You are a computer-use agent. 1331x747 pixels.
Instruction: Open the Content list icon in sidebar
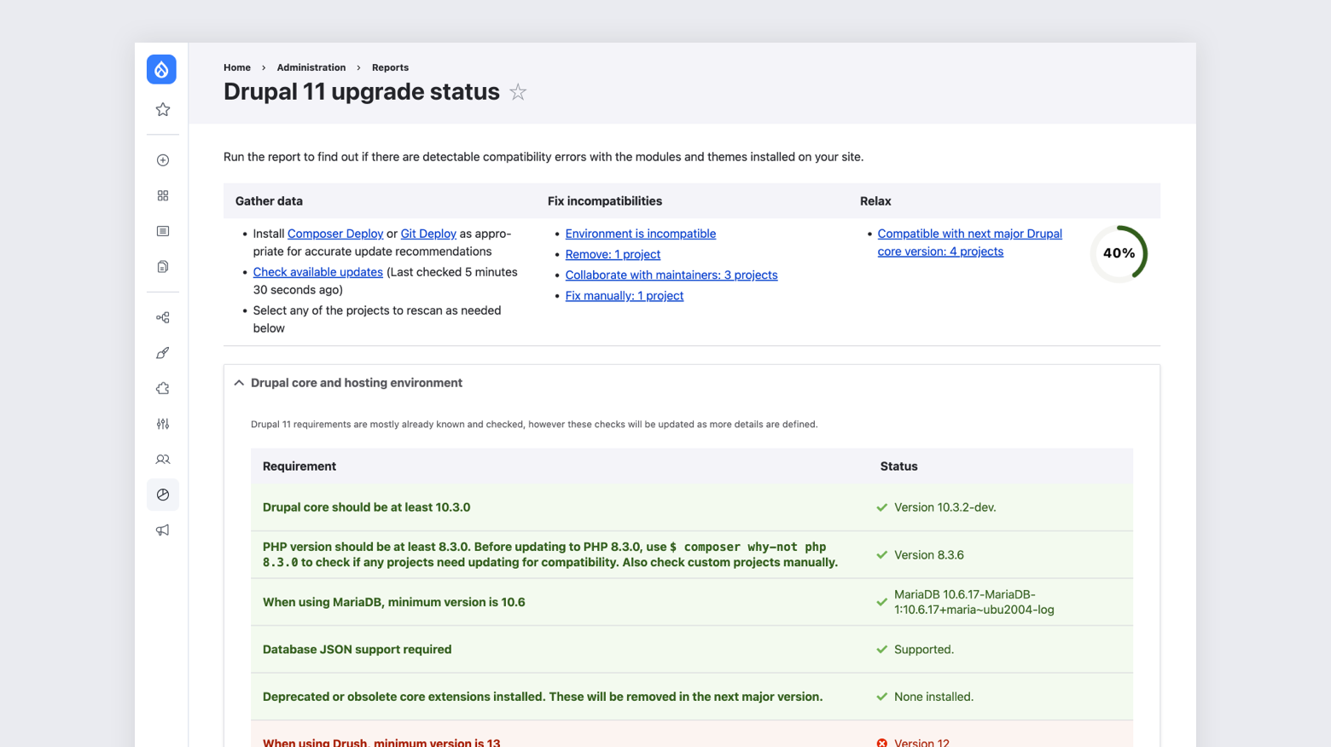point(163,231)
